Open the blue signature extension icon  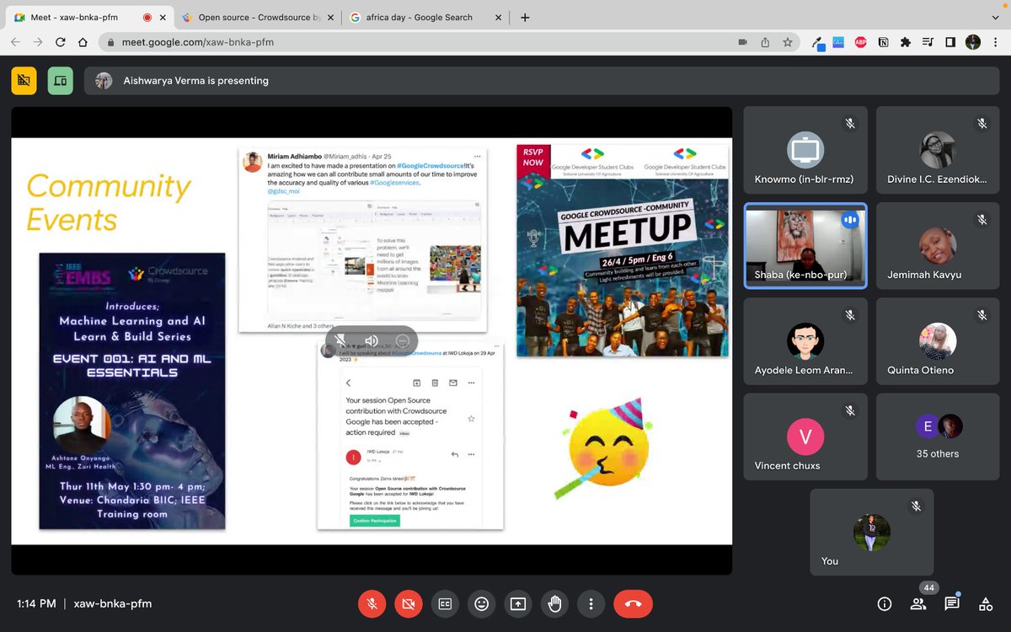[838, 42]
